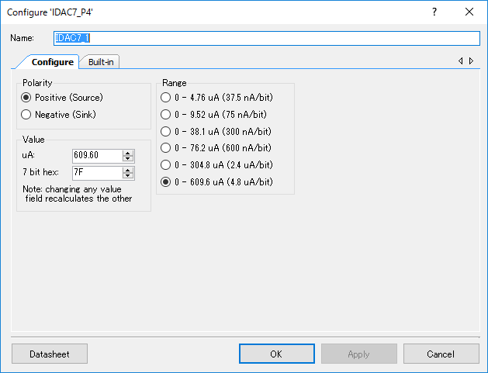The width and height of the screenshot is (488, 373).
Task: Click the help question mark icon
Action: (x=434, y=12)
